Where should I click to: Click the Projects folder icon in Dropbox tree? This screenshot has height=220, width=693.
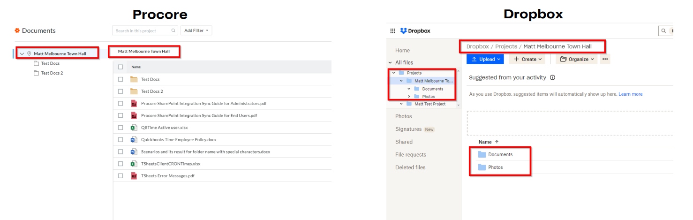coord(401,73)
